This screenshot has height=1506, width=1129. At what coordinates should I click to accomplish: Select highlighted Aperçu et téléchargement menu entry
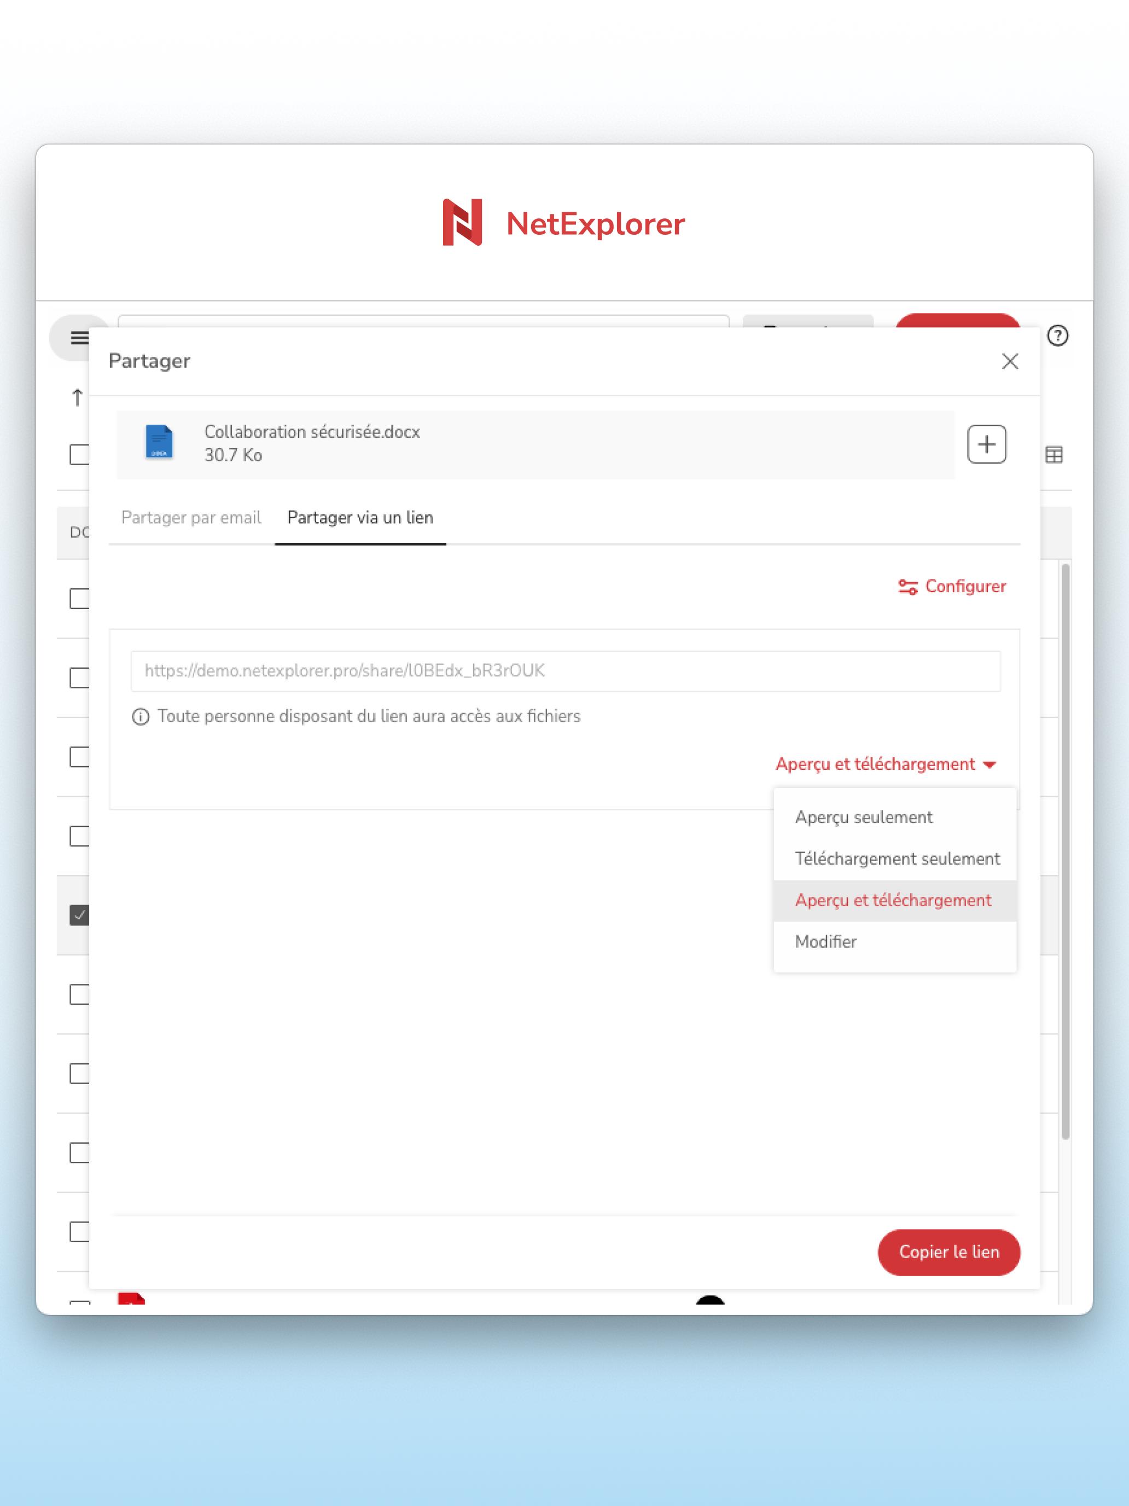pos(895,901)
